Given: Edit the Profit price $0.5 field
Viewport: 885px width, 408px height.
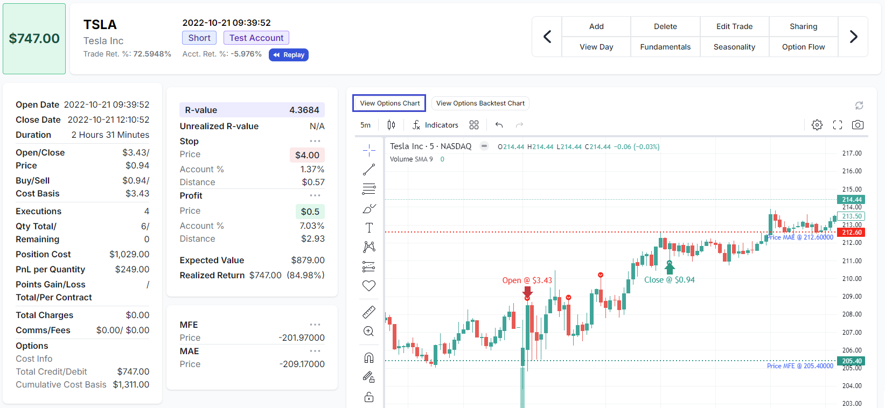Looking at the screenshot, I should [x=310, y=212].
